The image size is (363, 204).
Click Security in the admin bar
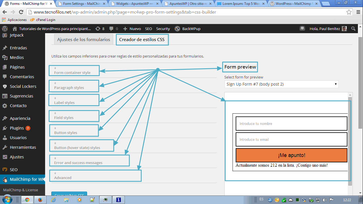163,29
